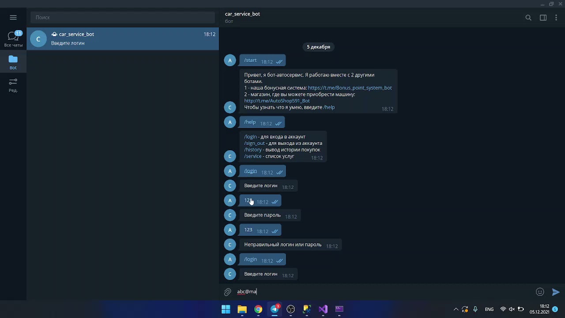Screen dimensions: 565x318
Task: Click the message input field containing abc@ma
Action: click(384, 291)
